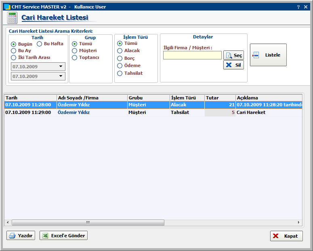Click the Seç magnifier button
313x251 pixels.
(233, 55)
